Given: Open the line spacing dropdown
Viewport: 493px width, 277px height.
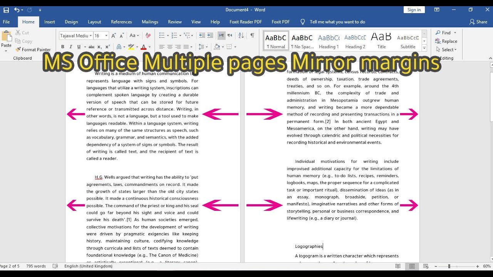Looking at the screenshot, I should (203, 47).
